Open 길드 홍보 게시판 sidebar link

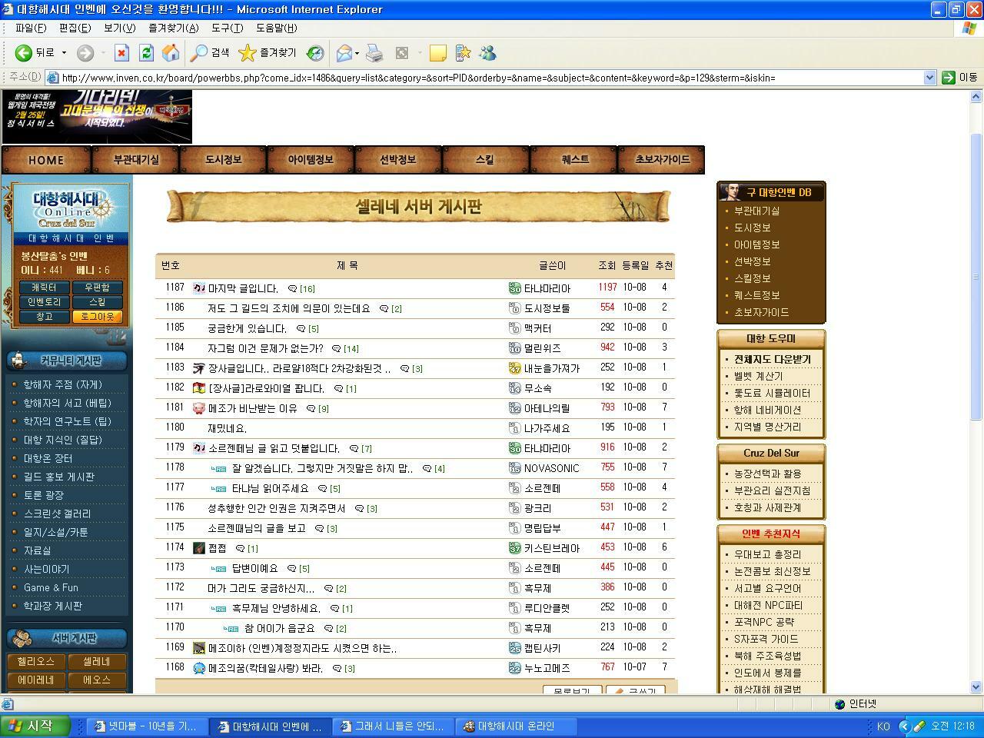(x=58, y=477)
